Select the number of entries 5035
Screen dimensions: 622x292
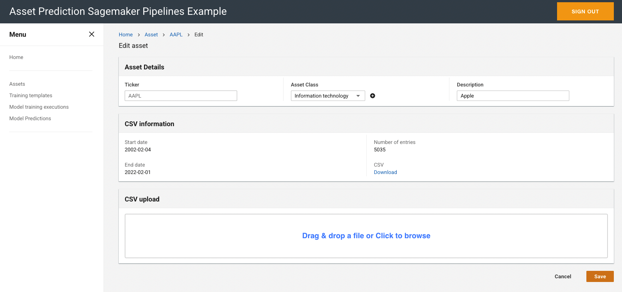pyautogui.click(x=380, y=150)
